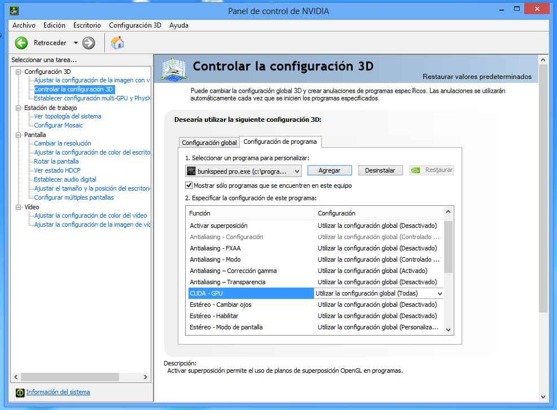Click the Agregar button
This screenshot has height=410, width=557.
330,170
